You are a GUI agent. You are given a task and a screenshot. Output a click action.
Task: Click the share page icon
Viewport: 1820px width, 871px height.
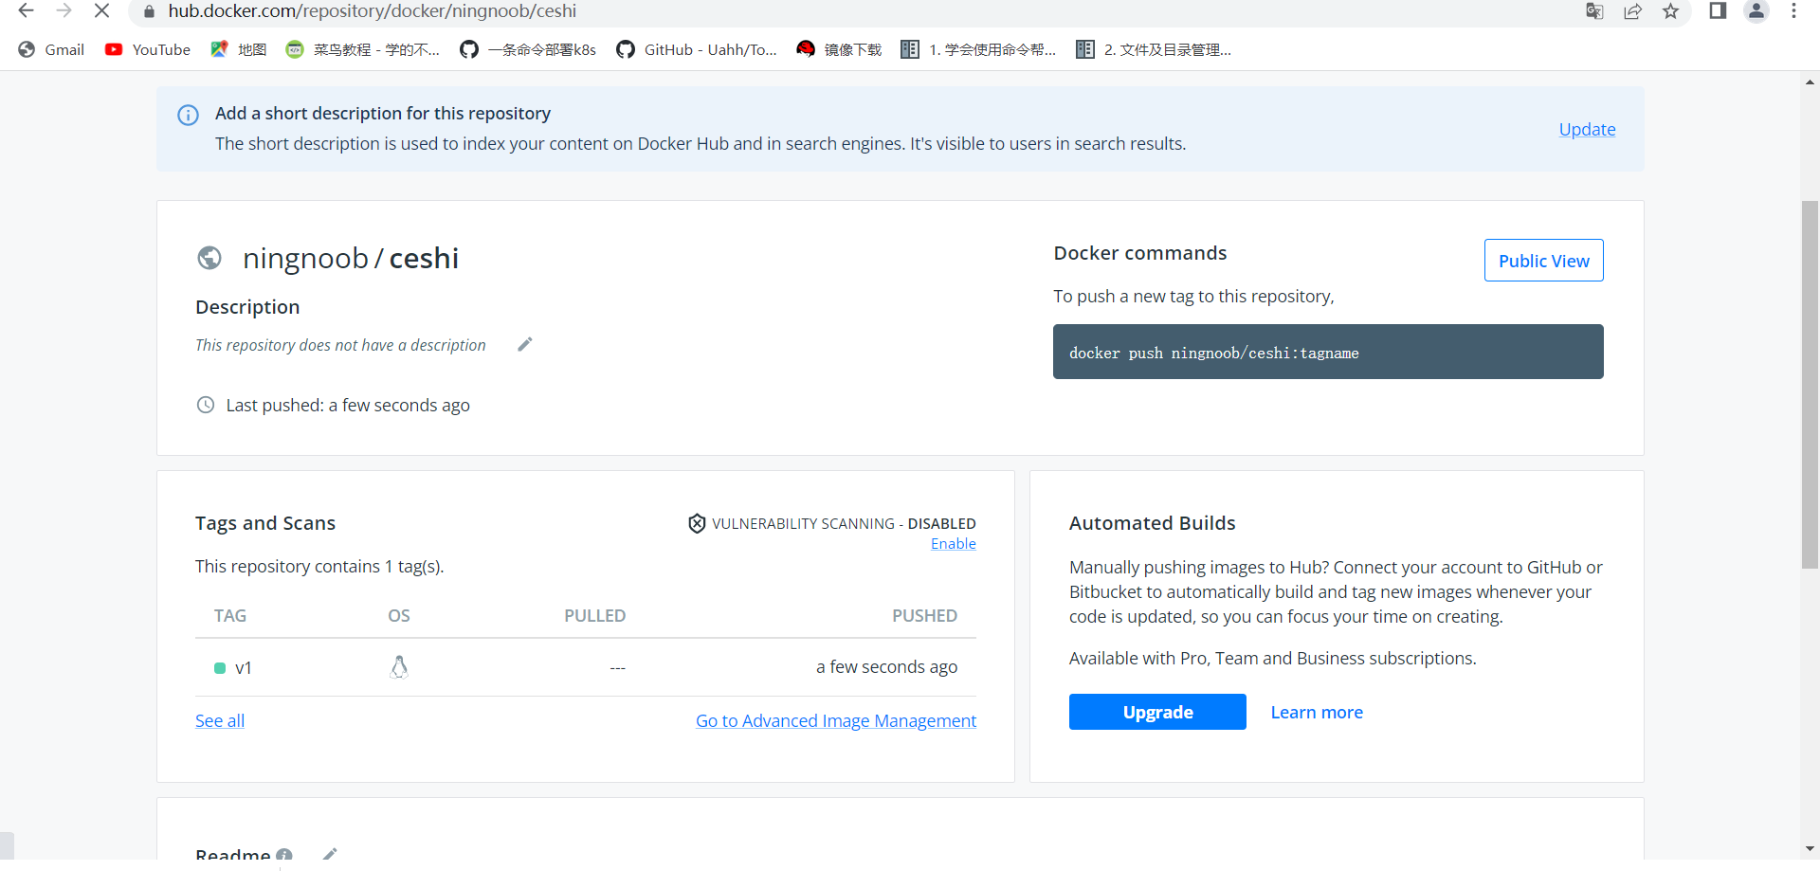[x=1632, y=11]
